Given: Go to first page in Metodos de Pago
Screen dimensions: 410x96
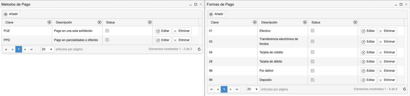Looking at the screenshot, I should (6, 49).
